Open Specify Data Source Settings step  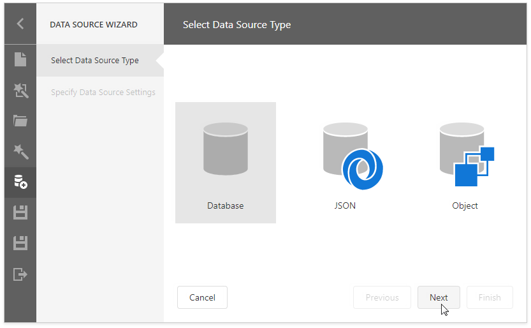[103, 93]
